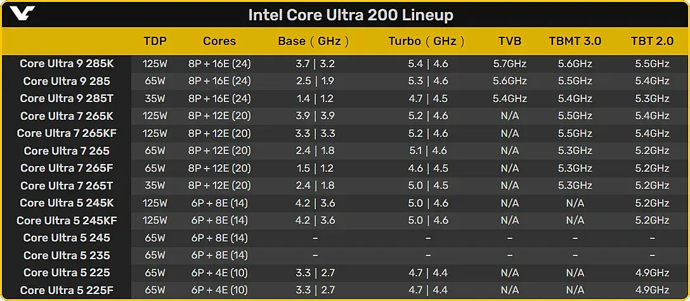Click the 4.9GHz TBT 2.0 cell for Ultra 5 225
This screenshot has height=301, width=690.
(651, 272)
